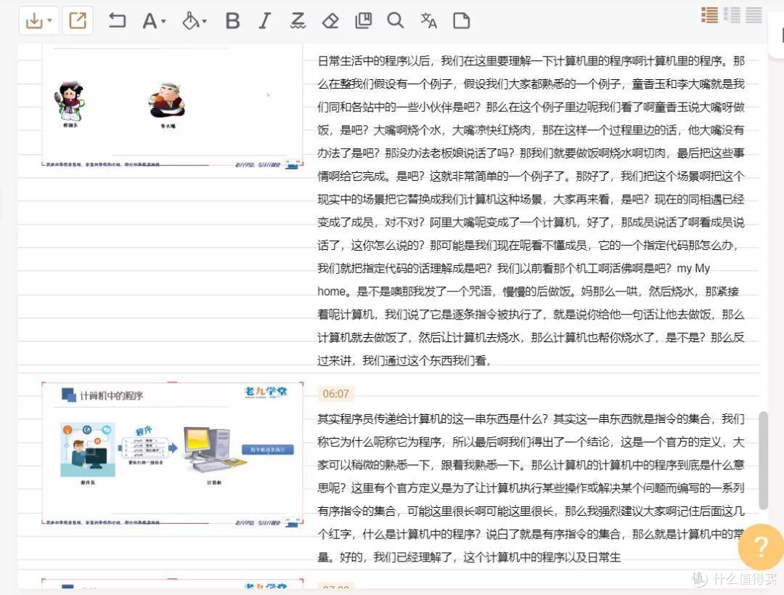
Task: Open the paint bucket highlight dropdown
Action: [194, 21]
